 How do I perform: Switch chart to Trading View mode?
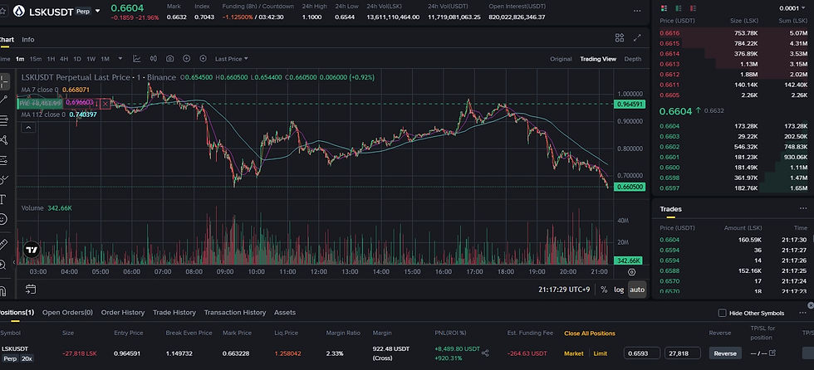click(x=598, y=59)
